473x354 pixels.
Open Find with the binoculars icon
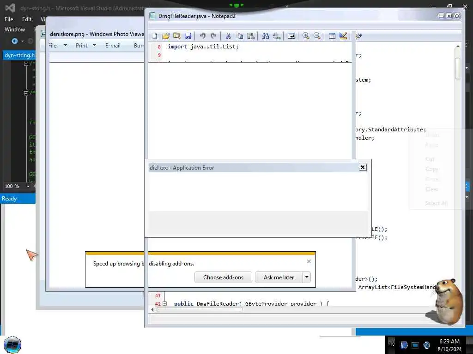266,36
